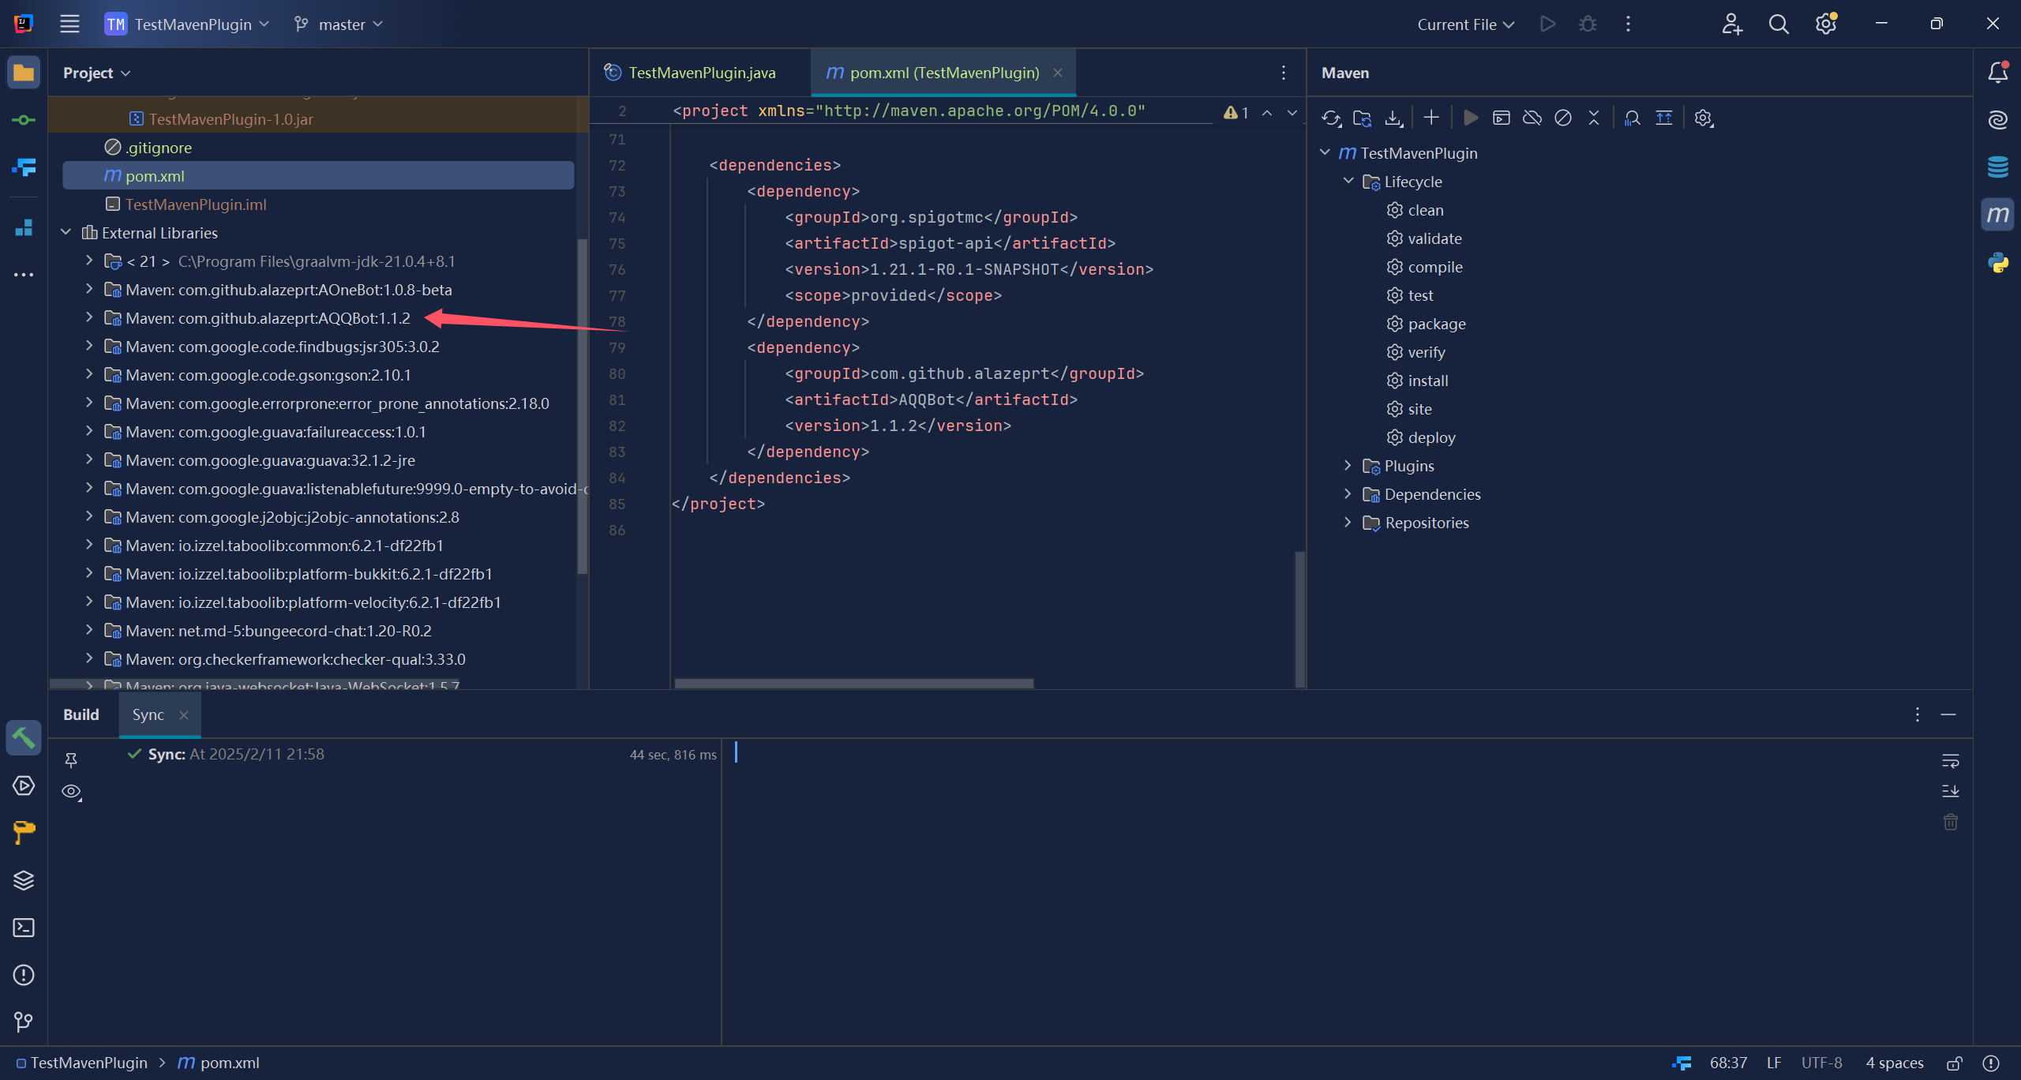
Task: Toggle build view eye filter options
Action: [x=72, y=792]
